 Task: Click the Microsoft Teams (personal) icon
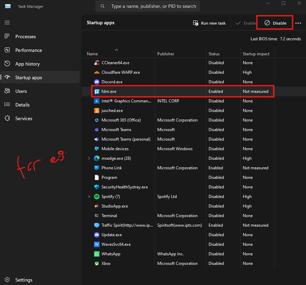[97, 139]
